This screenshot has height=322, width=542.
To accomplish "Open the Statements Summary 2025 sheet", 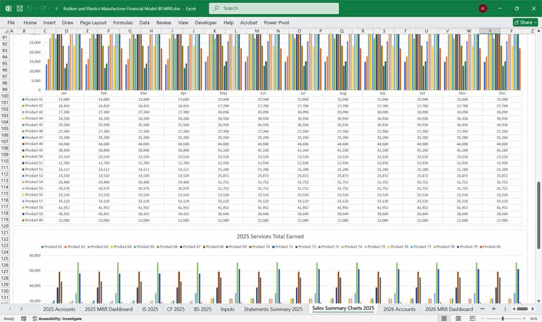I will click(274, 309).
